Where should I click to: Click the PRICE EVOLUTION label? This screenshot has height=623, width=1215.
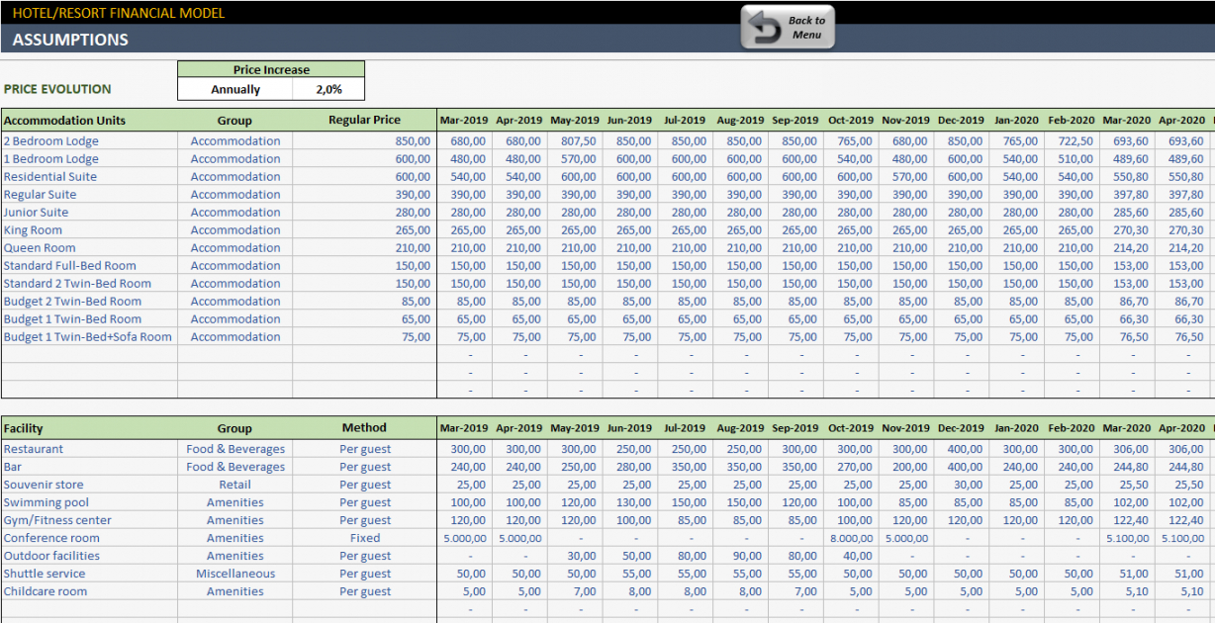[x=57, y=89]
